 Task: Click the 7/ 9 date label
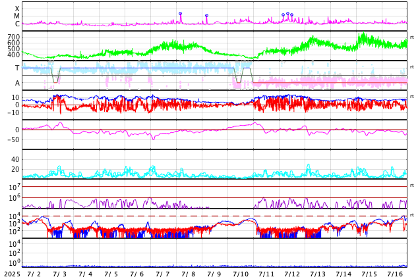(x=214, y=274)
